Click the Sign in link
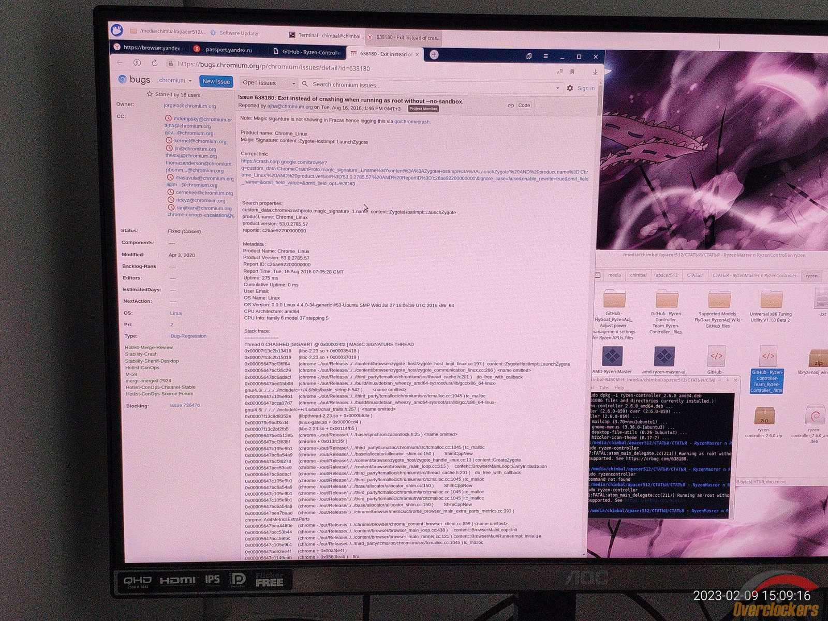Image resolution: width=828 pixels, height=621 pixels. 586,88
